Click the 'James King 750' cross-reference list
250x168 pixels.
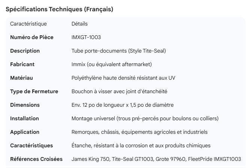point(156,159)
